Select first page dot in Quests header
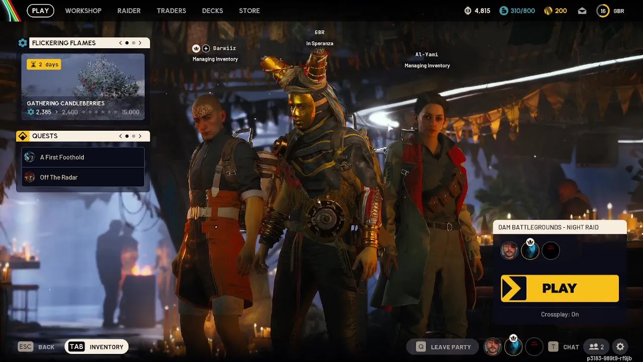643x362 pixels. click(127, 136)
